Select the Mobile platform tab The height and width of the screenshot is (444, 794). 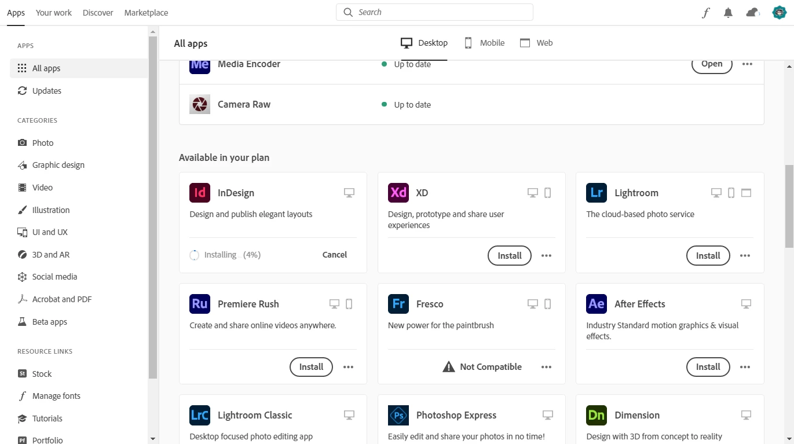[x=484, y=43]
